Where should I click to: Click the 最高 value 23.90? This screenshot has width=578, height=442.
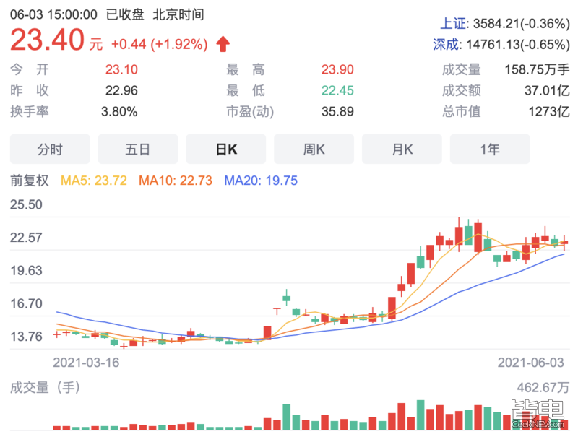[337, 69]
